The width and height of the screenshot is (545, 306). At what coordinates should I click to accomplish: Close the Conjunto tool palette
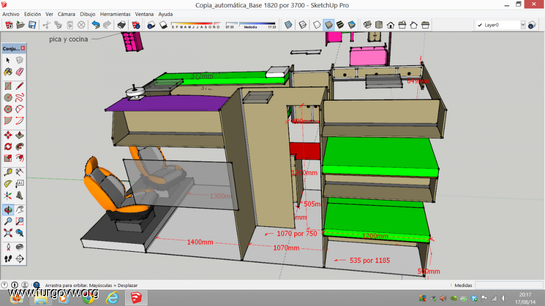click(23, 49)
